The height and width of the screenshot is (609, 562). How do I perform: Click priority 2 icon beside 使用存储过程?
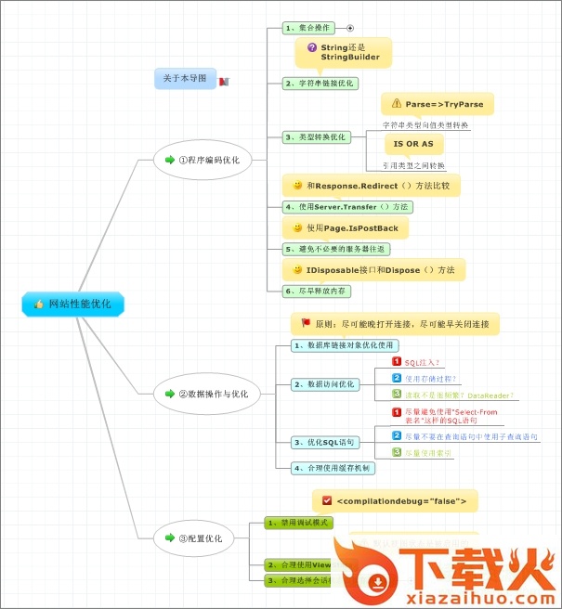[x=397, y=378]
